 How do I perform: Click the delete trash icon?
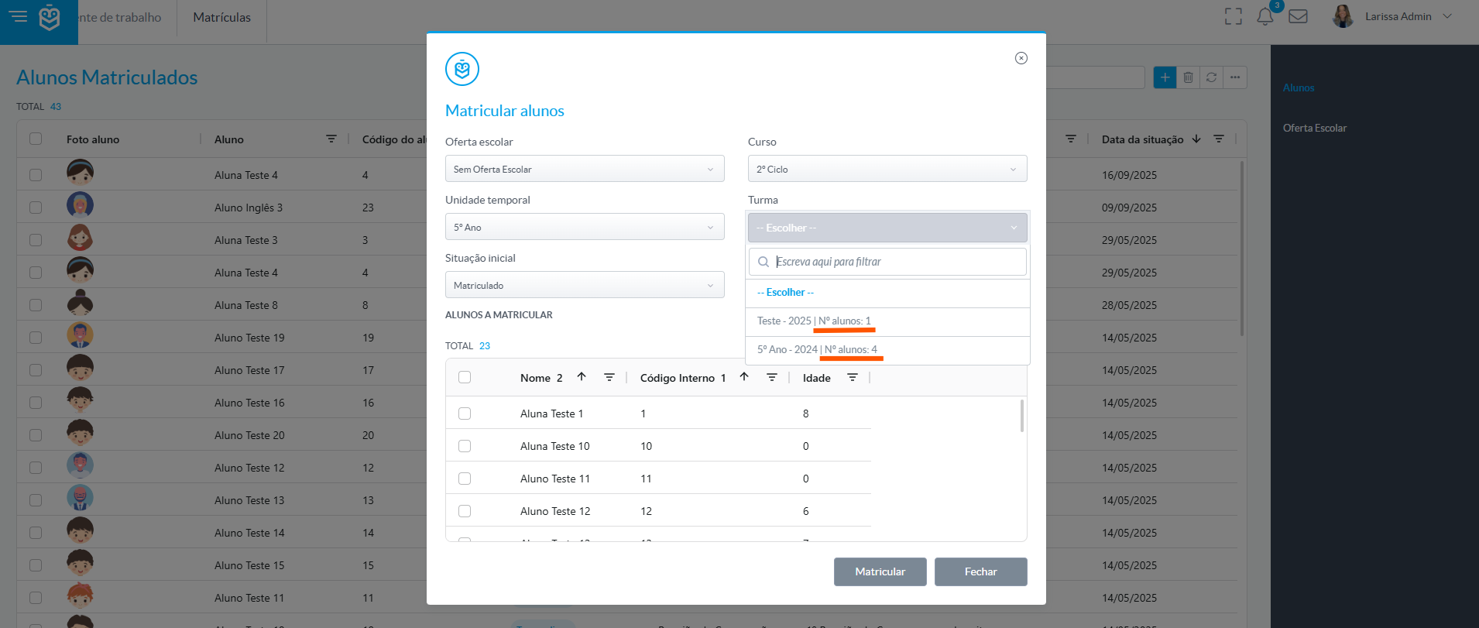point(1188,77)
